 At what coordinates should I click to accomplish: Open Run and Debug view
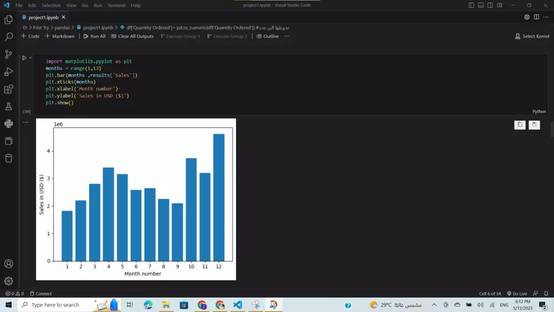click(x=8, y=71)
